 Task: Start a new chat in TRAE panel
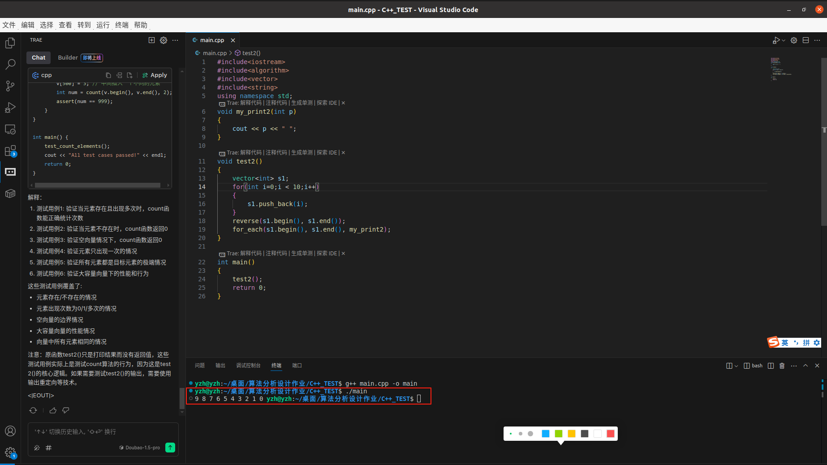[152, 40]
